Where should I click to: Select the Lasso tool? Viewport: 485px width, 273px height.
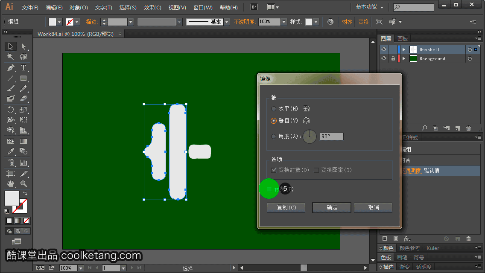23,57
